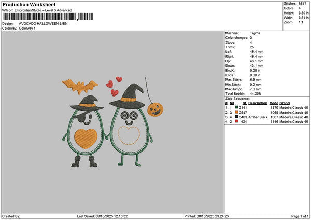
Task: Click the 'Amber Black' description text
Action: (x=258, y=117)
